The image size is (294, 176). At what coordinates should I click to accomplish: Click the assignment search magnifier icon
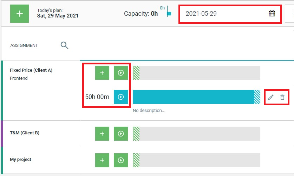64,45
